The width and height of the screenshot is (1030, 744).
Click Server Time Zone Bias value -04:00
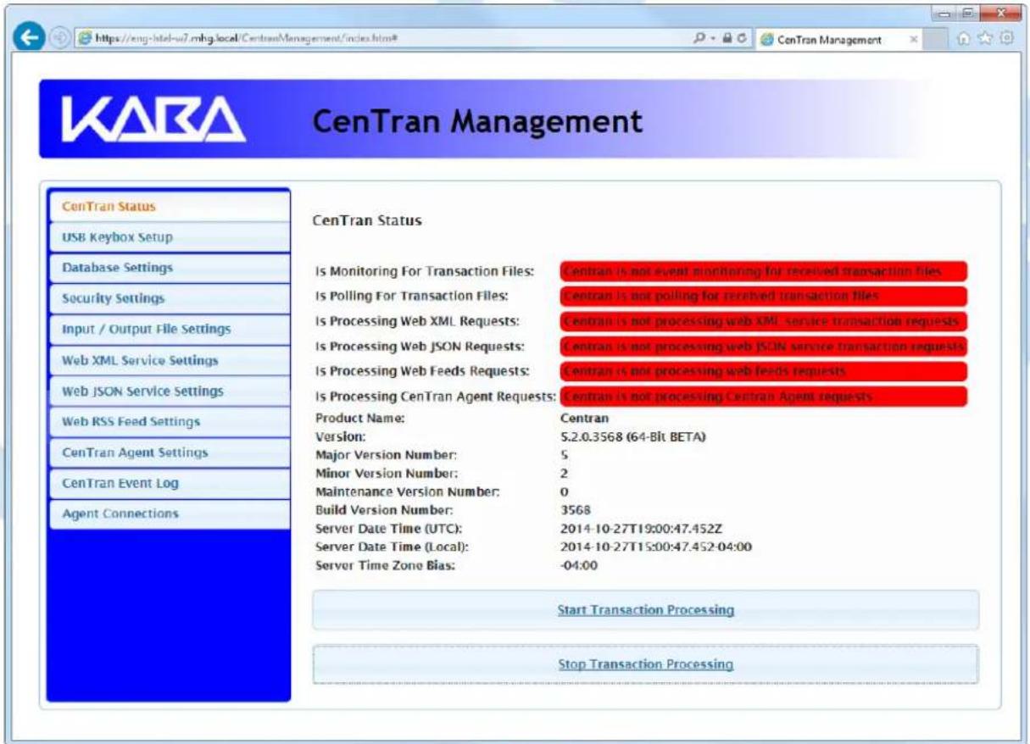[579, 565]
